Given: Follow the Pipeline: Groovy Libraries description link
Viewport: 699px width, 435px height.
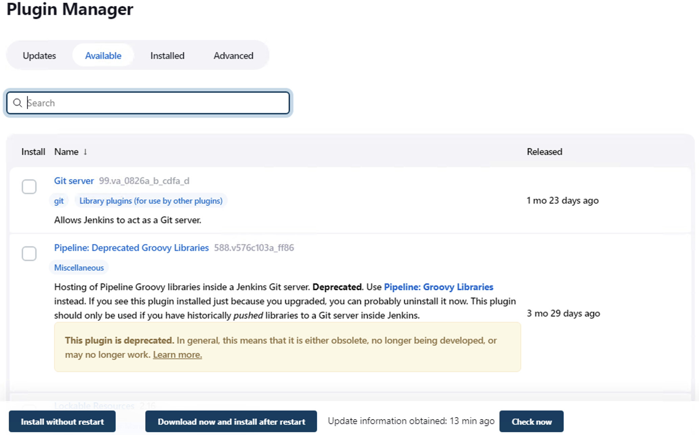Looking at the screenshot, I should coord(438,287).
